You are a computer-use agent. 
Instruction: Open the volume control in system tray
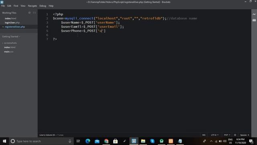pos(225,141)
